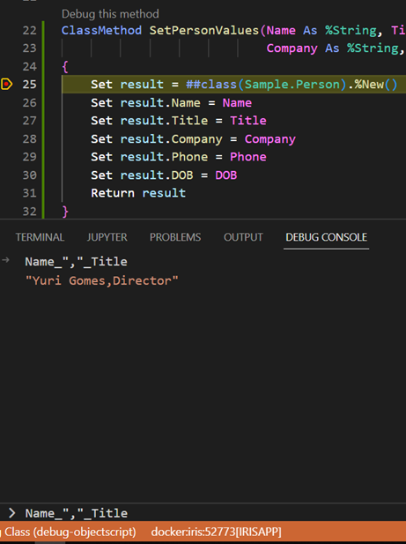Click the line number 26 gutter
Viewport: 406px width, 544px height.
coord(29,102)
